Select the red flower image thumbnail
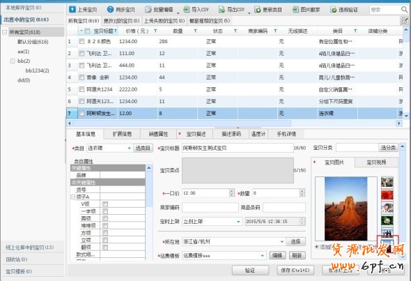 click(x=387, y=195)
